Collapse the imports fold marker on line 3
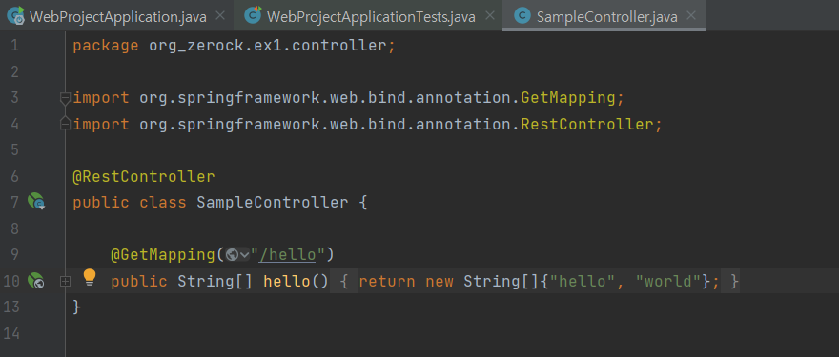This screenshot has width=839, height=357. point(65,98)
